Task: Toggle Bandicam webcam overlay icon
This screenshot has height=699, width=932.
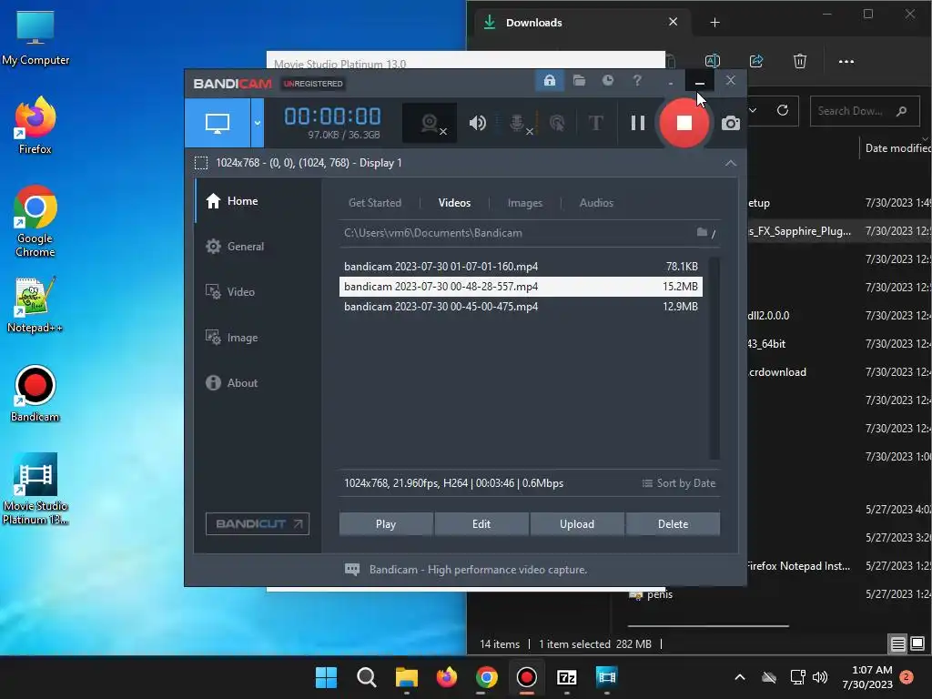Action: pyautogui.click(x=430, y=123)
